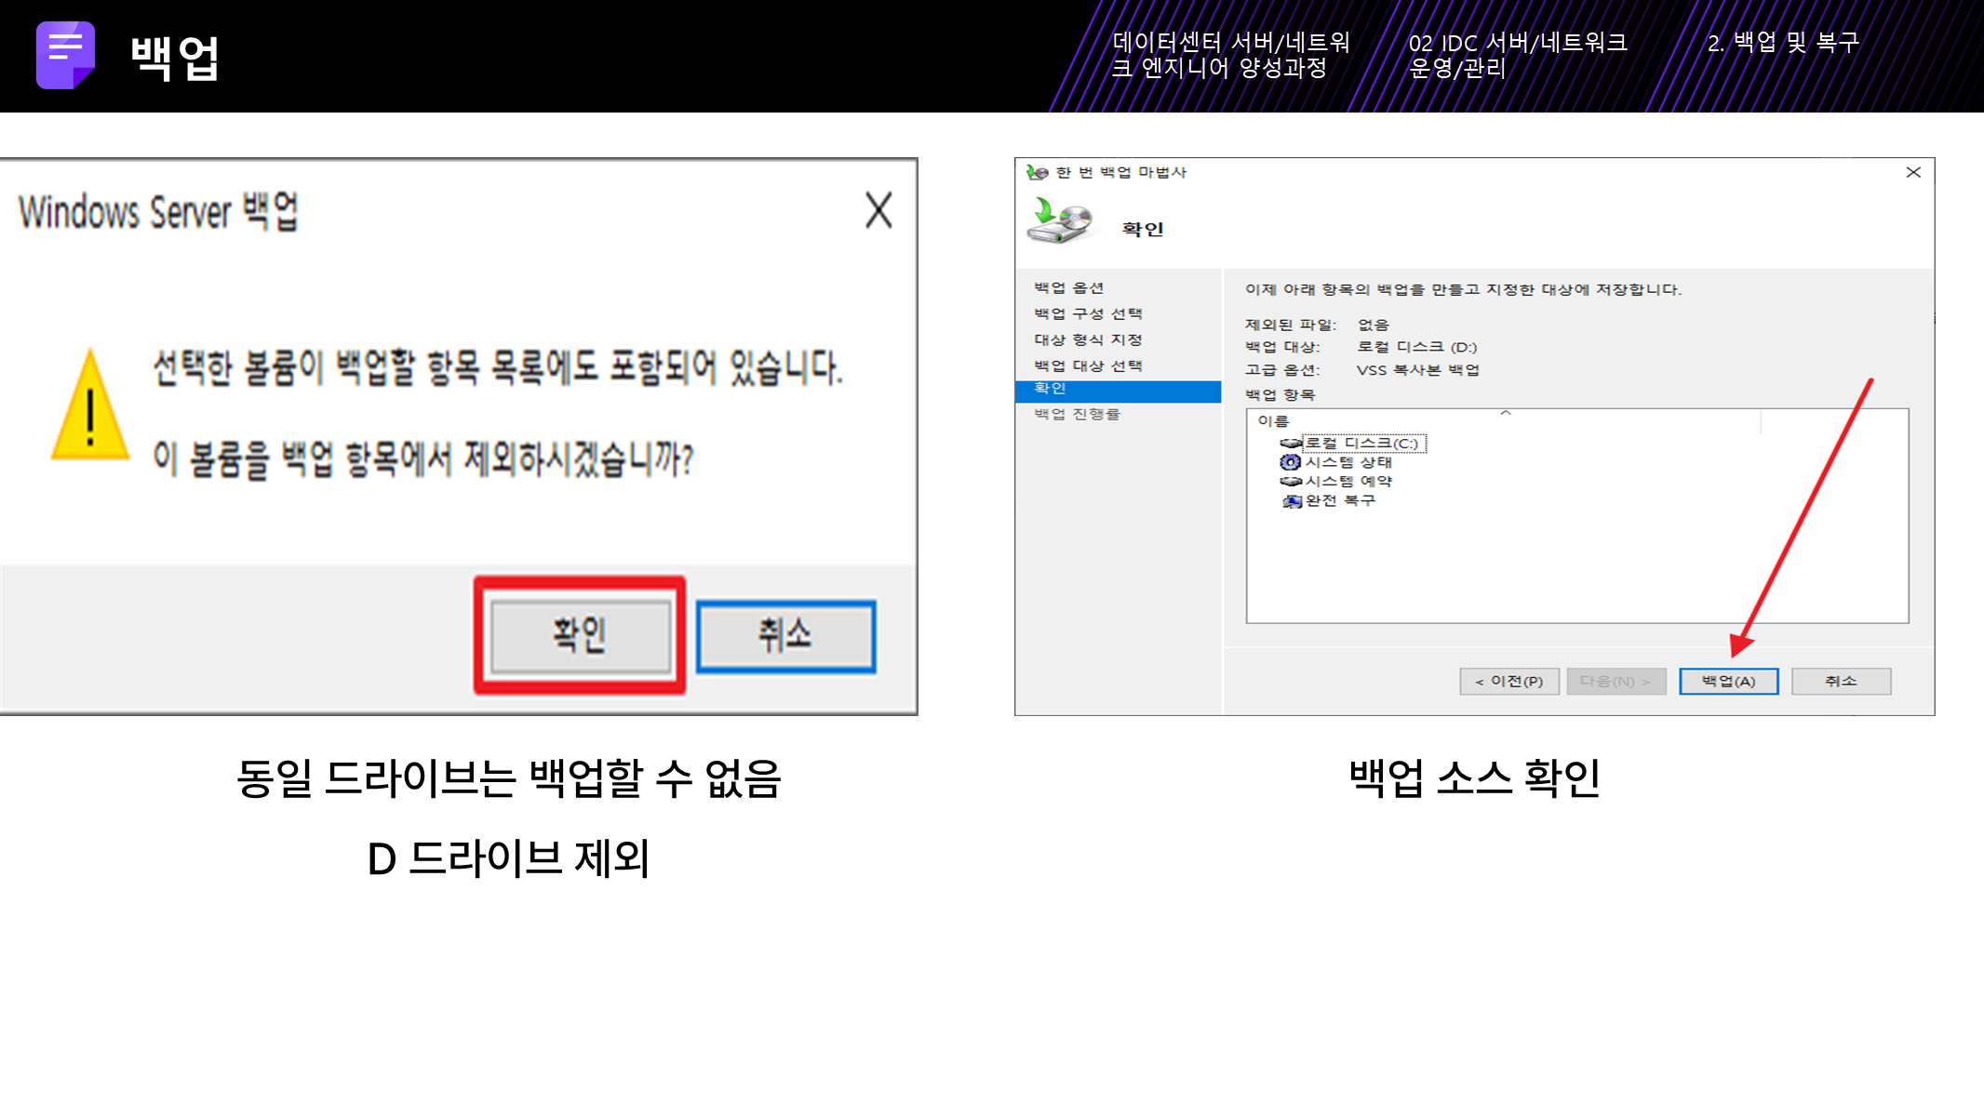Close the Windows Server 백업 warning dialog
Image resolution: width=1984 pixels, height=1116 pixels.
pos(878,210)
